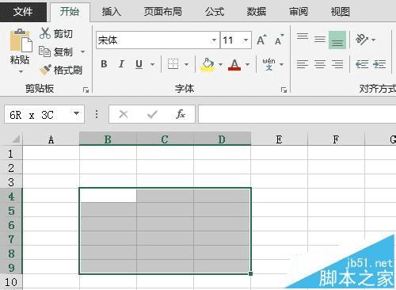Toggle Underline formatting
This screenshot has width=396, height=290.
tap(139, 64)
